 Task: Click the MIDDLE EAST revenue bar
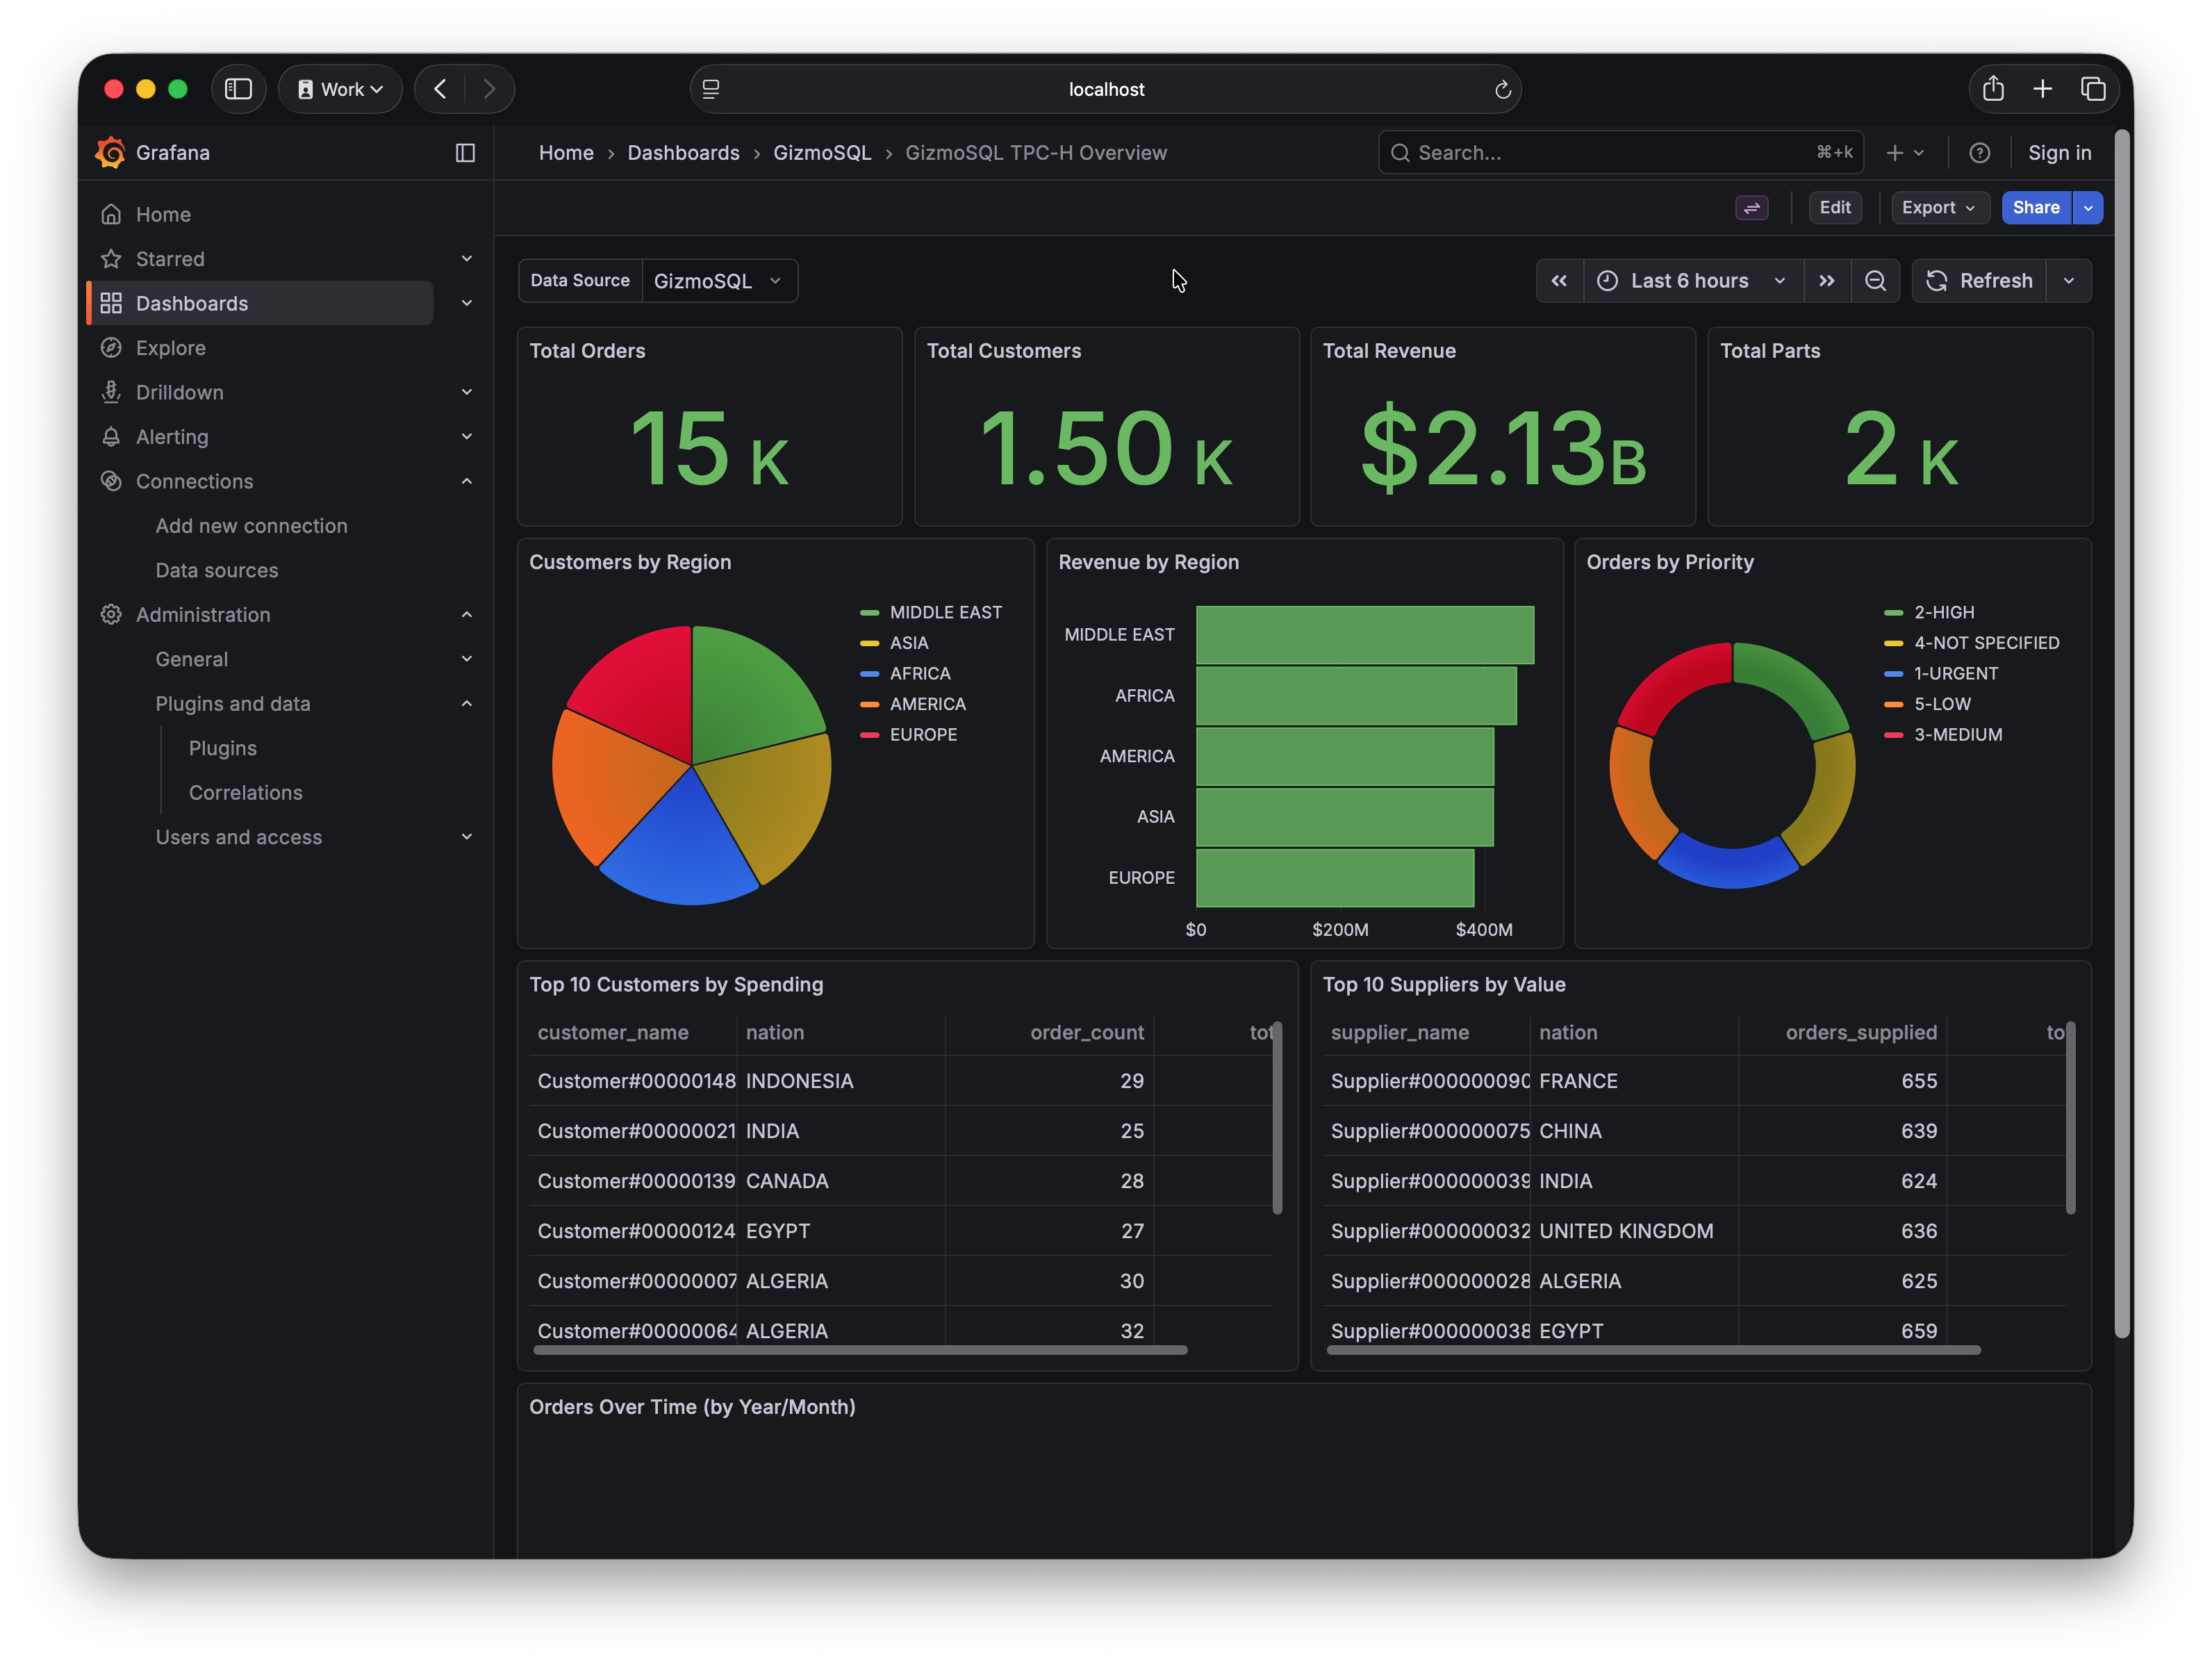(1364, 635)
